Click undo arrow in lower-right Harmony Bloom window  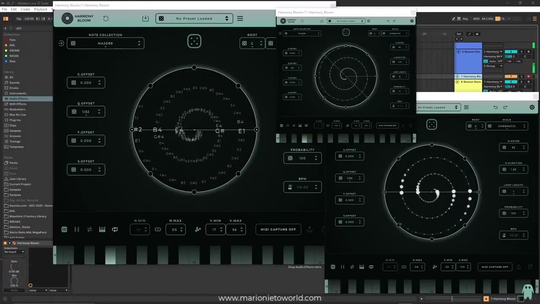tap(495, 107)
